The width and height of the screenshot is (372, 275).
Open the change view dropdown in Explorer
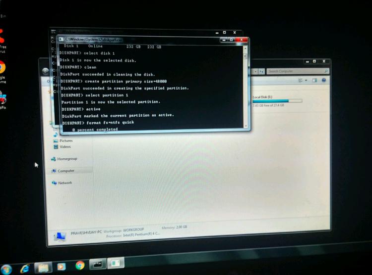[306, 81]
